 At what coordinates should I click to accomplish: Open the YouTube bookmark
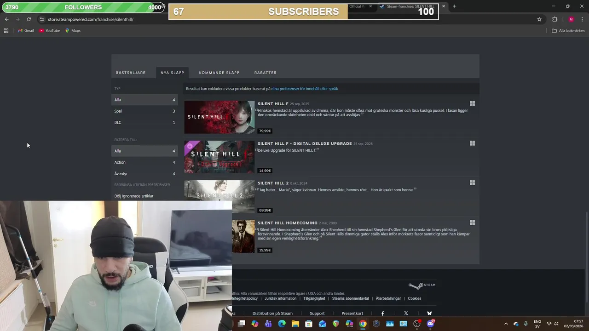pos(49,31)
